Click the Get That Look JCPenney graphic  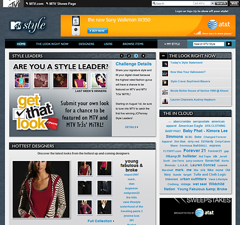pos(35,112)
